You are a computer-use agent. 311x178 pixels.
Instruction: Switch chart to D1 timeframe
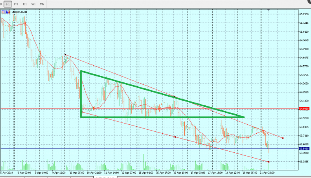pos(25,4)
